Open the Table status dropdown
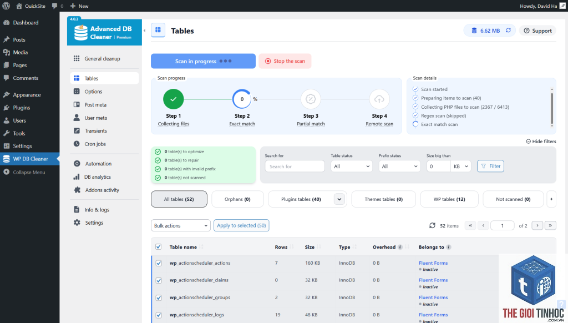Viewport: 568px width, 323px height. pos(351,166)
